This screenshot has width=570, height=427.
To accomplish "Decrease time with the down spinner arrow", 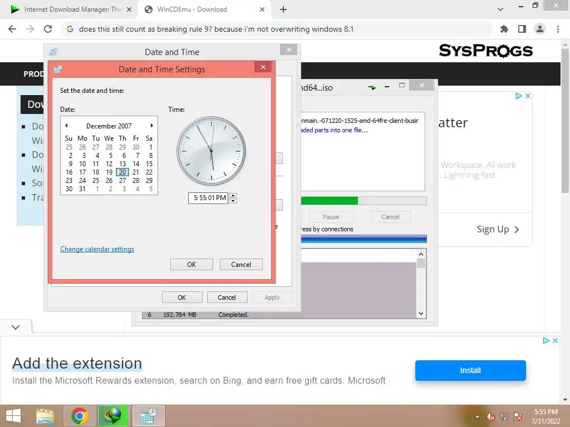I will 233,201.
